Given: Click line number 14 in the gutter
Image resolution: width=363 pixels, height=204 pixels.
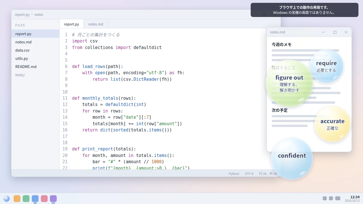Looking at the screenshot, I should click(x=65, y=117).
